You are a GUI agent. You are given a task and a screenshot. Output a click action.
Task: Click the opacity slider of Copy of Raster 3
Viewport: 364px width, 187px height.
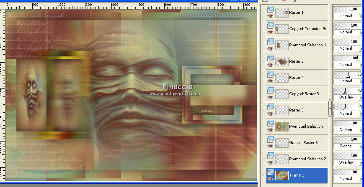(x=348, y=91)
